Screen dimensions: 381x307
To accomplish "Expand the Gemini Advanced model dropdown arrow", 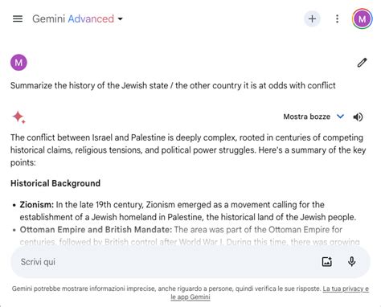I will pyautogui.click(x=121, y=19).
